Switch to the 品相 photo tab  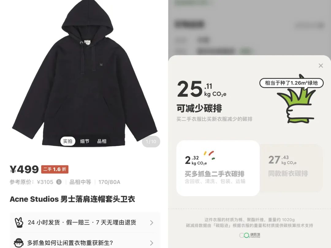(101, 141)
